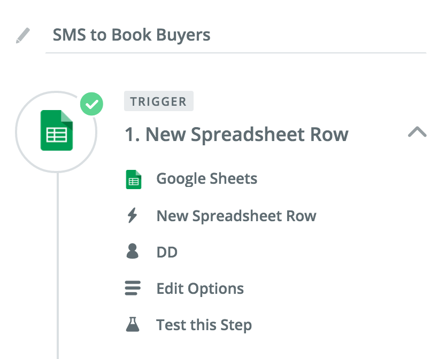Select the '1. New Spreadsheet Row' step heading
The height and width of the screenshot is (359, 446).
click(236, 134)
